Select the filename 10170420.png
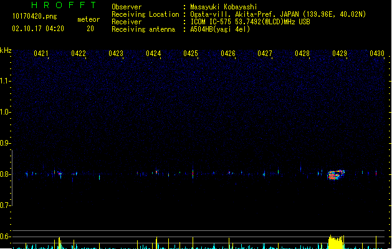 pyautogui.click(x=35, y=16)
